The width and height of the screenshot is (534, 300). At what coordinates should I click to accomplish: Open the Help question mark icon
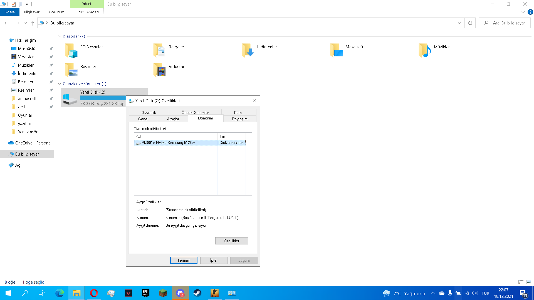click(x=530, y=12)
